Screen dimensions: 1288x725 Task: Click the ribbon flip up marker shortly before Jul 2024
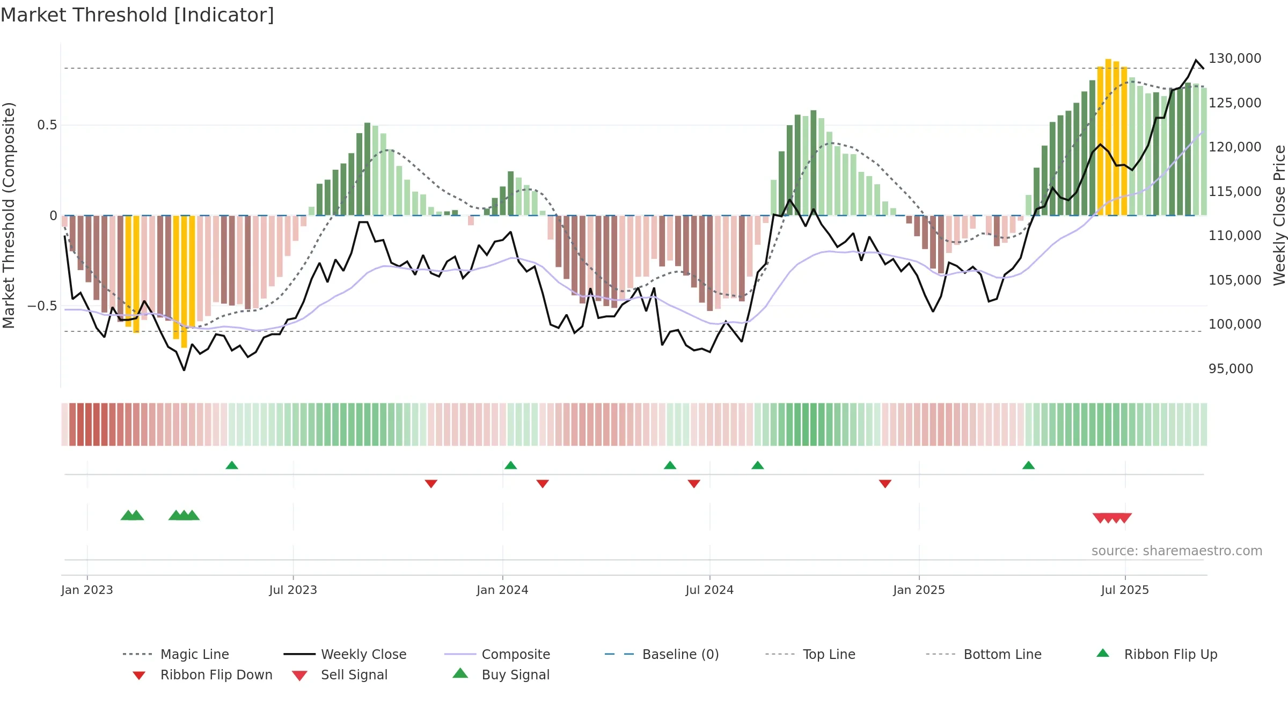pyautogui.click(x=670, y=465)
